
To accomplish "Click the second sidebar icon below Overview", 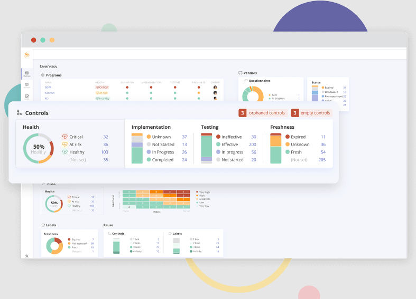I will pos(27,98).
